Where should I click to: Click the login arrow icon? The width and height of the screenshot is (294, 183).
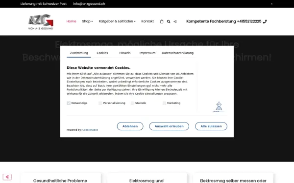point(175,21)
